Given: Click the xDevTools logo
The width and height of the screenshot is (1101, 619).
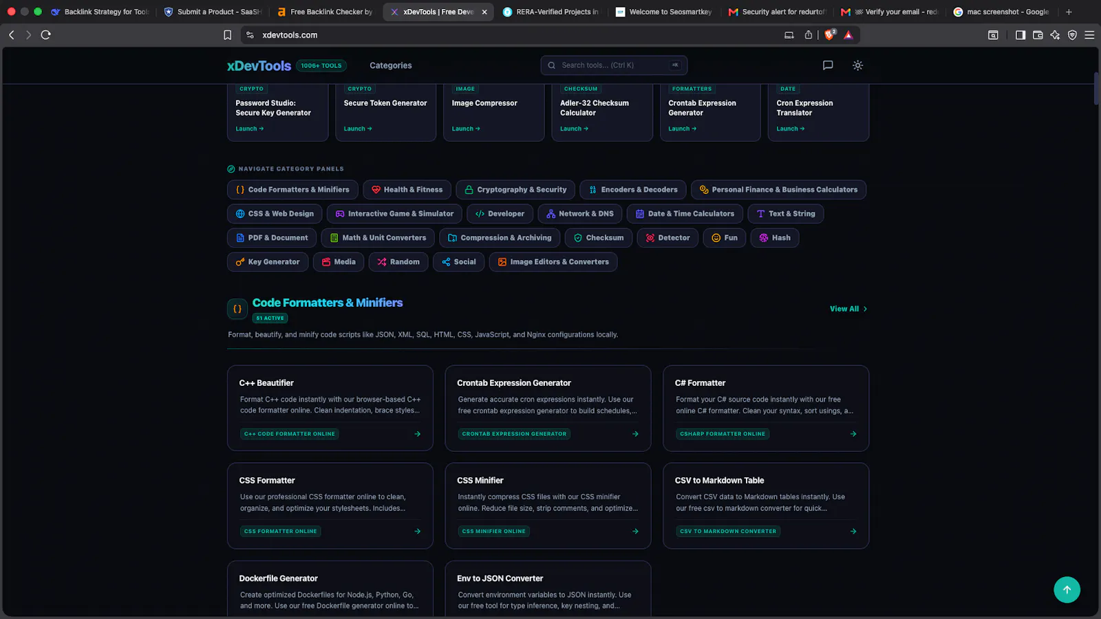Looking at the screenshot, I should coord(259,65).
